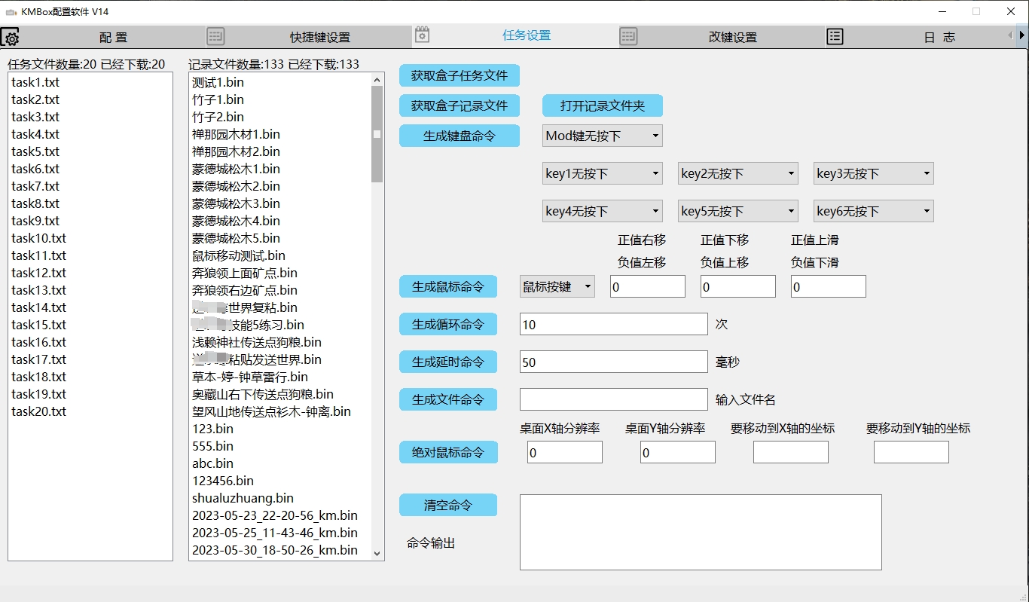The height and width of the screenshot is (602, 1029).
Task: Click the list icon beside the 日志 tab
Action: [x=835, y=36]
